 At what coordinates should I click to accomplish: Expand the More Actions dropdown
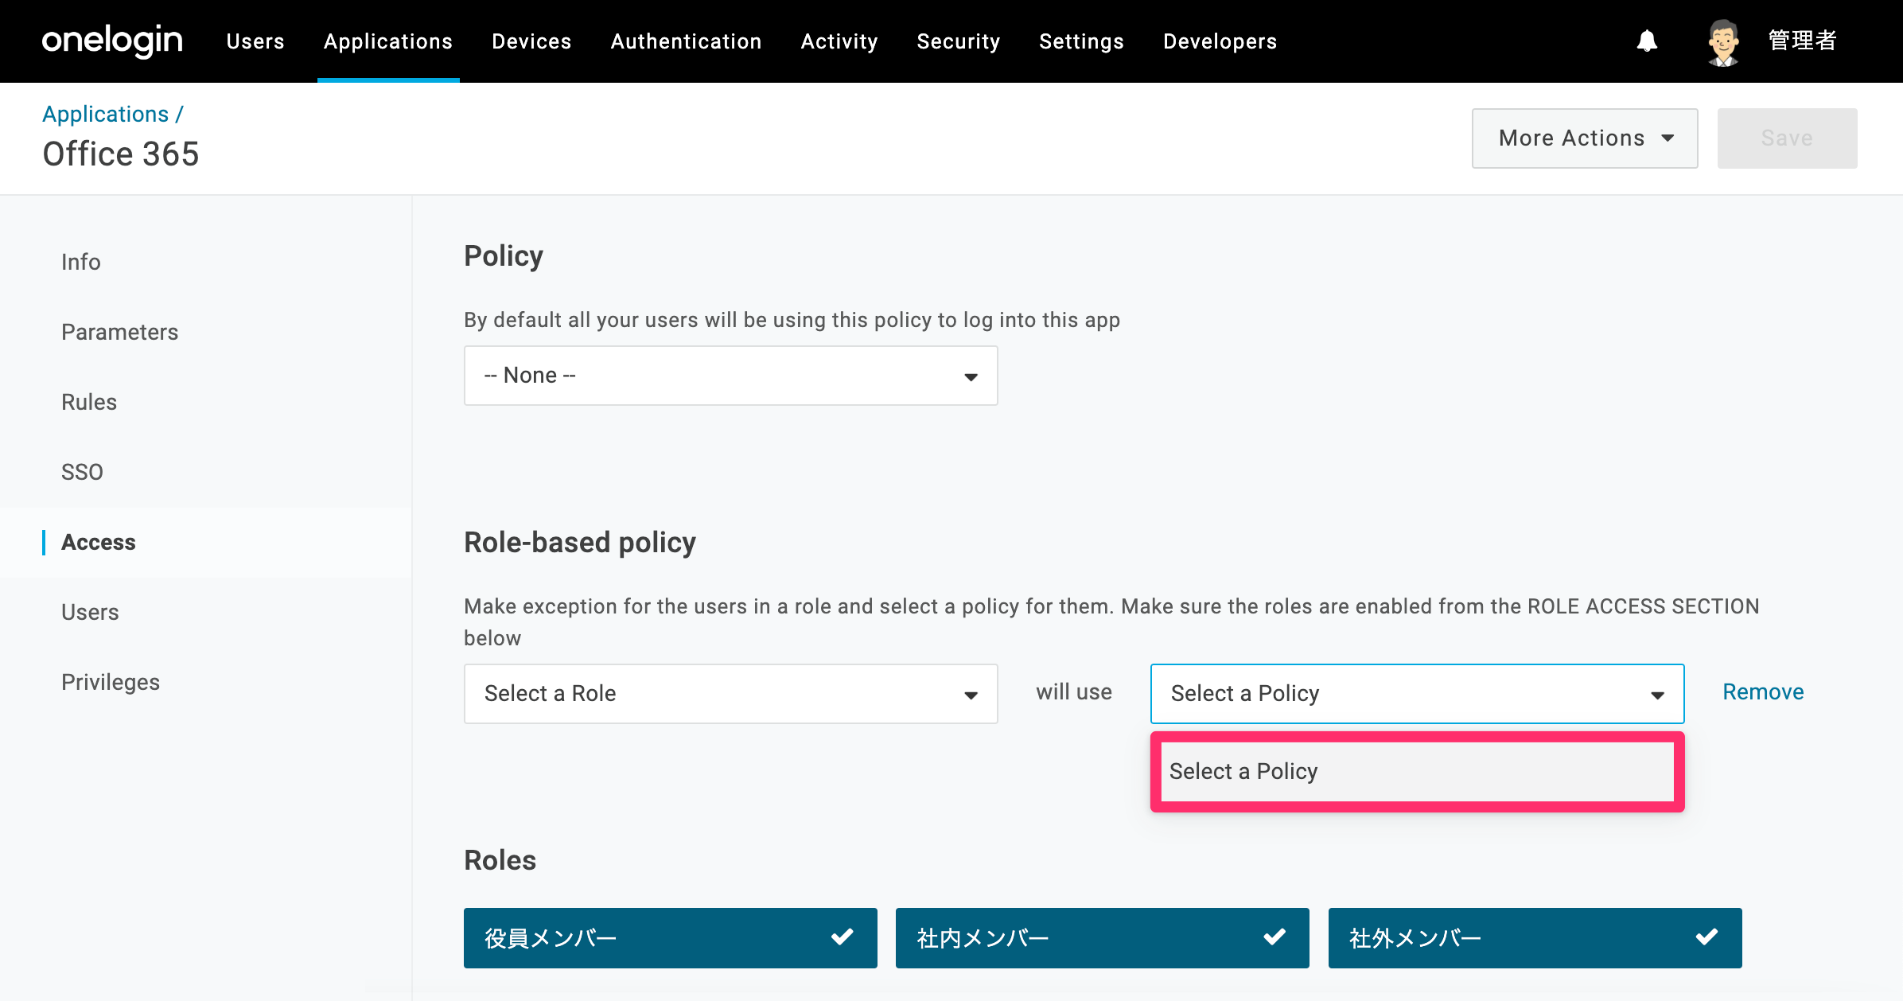1585,138
